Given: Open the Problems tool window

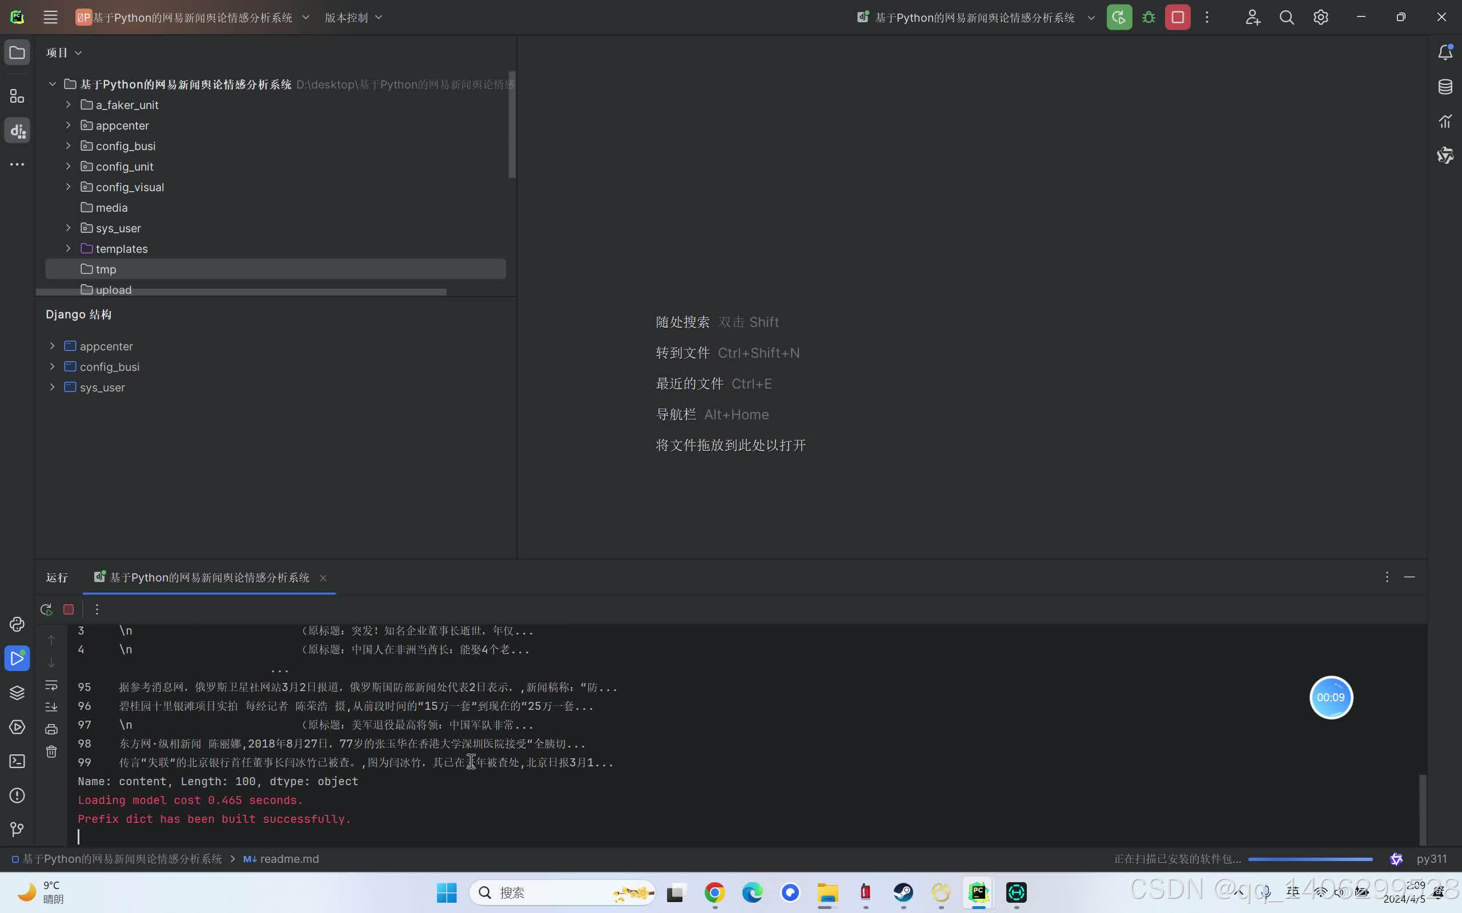Looking at the screenshot, I should (17, 795).
